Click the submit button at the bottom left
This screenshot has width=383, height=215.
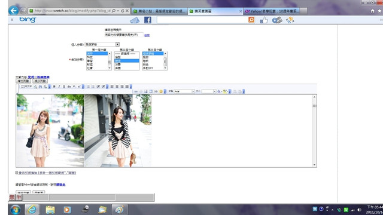[23, 192]
